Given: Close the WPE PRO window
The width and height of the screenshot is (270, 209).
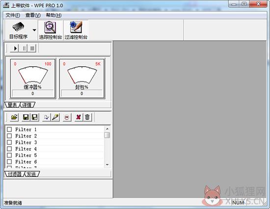Looking at the screenshot, I should point(258,4).
